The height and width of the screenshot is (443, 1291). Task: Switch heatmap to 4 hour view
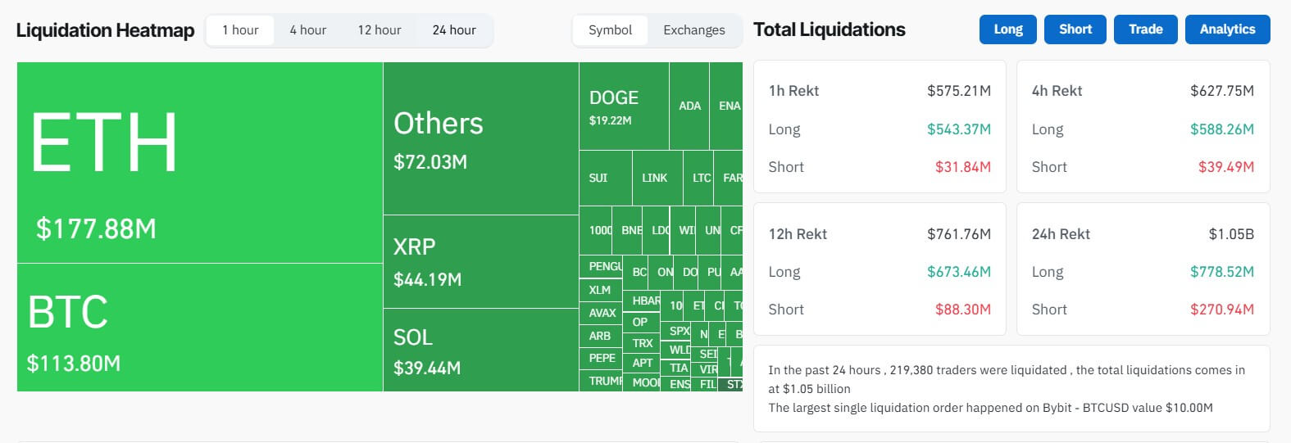coord(307,30)
